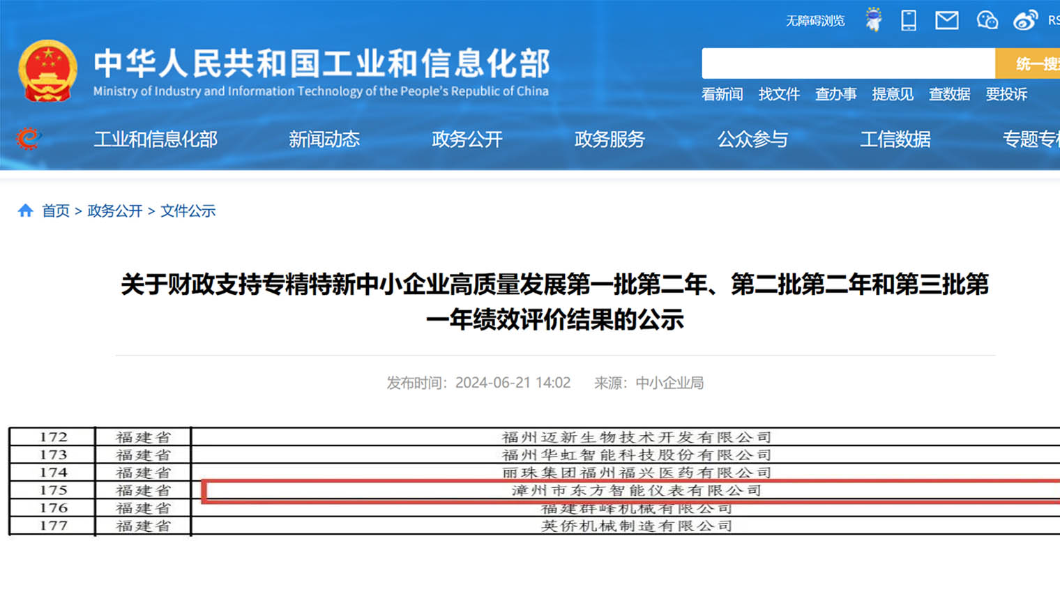
Task: Click the English ministry name subtitle
Action: point(321,91)
